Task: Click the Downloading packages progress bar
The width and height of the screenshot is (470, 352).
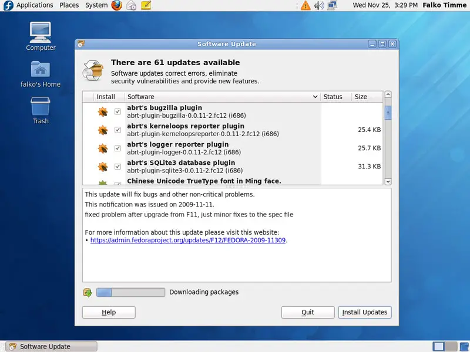Action: 130,292
